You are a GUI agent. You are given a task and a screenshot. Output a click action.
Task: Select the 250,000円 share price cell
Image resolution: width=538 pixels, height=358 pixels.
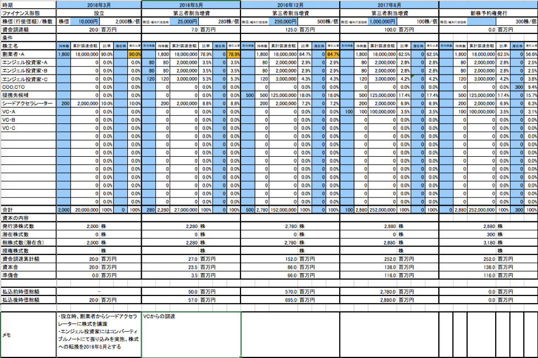point(283,21)
